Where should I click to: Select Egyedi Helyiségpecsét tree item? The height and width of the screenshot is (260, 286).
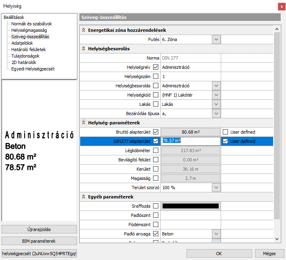click(33, 69)
